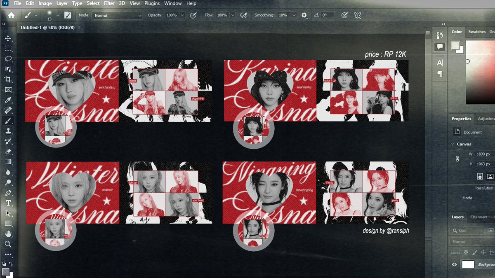The height and width of the screenshot is (278, 495).
Task: Select the Dodge tool
Action: 8,182
